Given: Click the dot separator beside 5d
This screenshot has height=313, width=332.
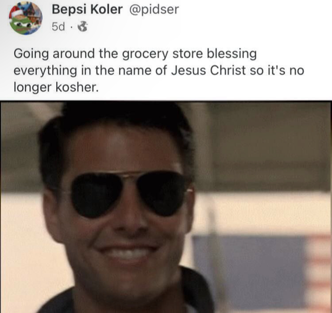Looking at the screenshot, I should pos(72,27).
